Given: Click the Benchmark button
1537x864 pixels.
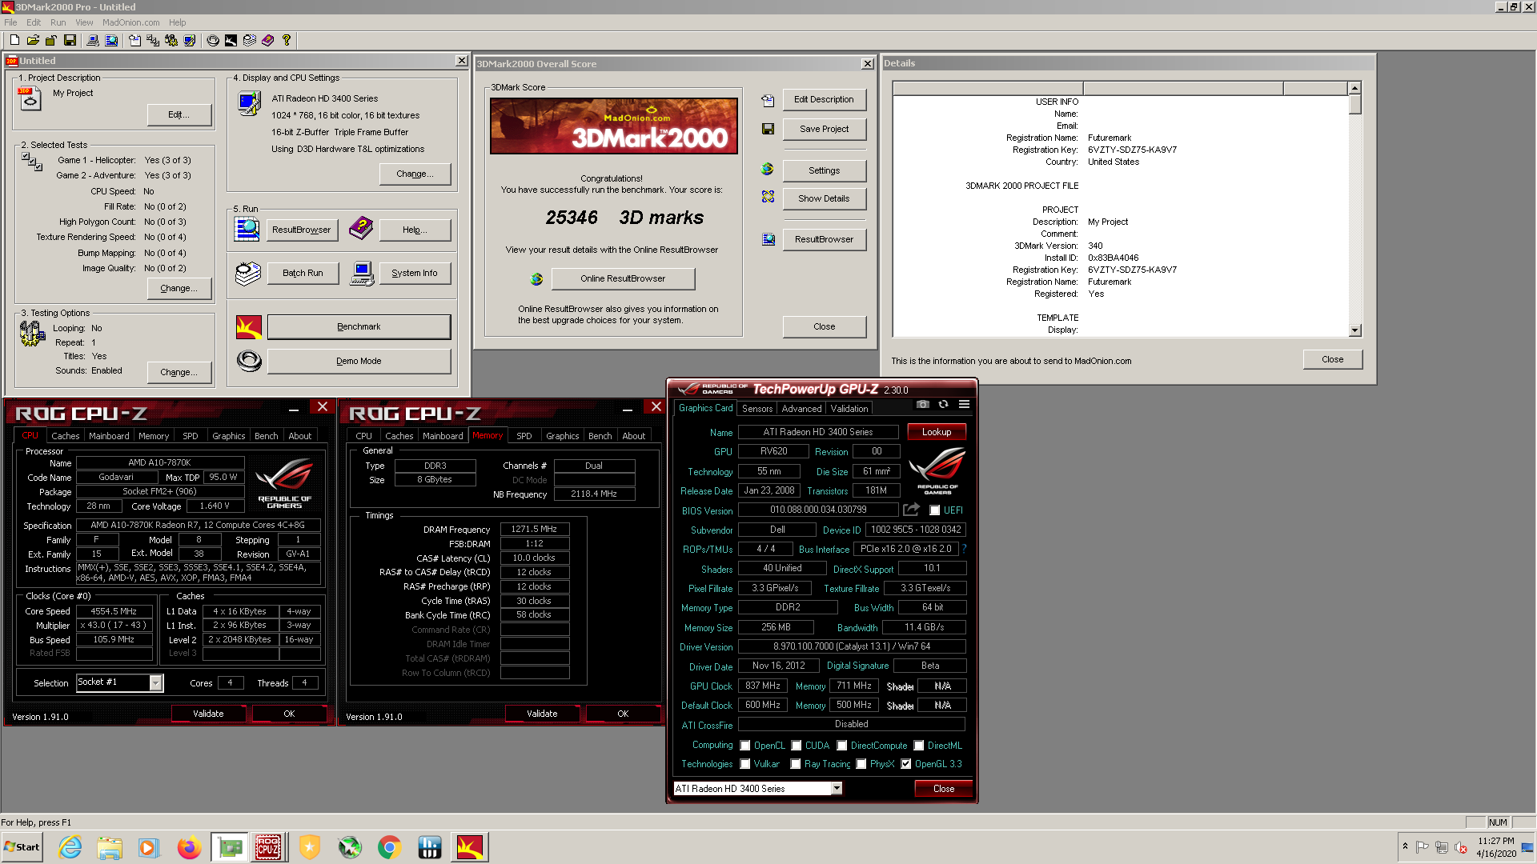Looking at the screenshot, I should tap(359, 326).
